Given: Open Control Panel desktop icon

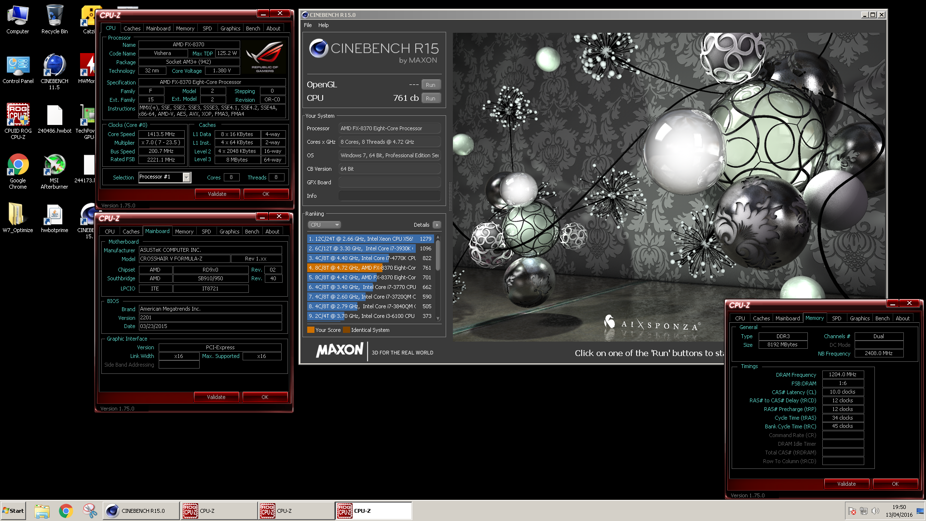Looking at the screenshot, I should (18, 69).
